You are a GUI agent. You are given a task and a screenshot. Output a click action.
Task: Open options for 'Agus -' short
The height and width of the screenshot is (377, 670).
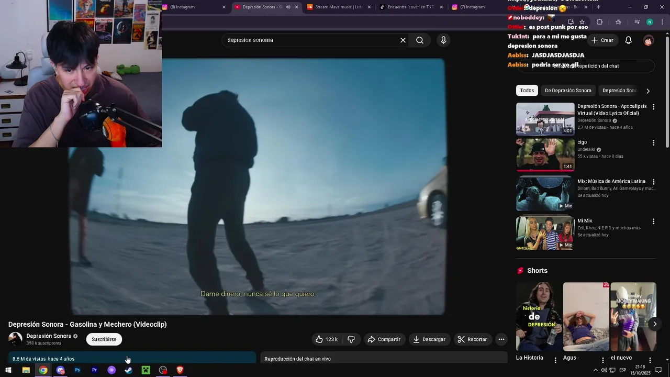[602, 360]
